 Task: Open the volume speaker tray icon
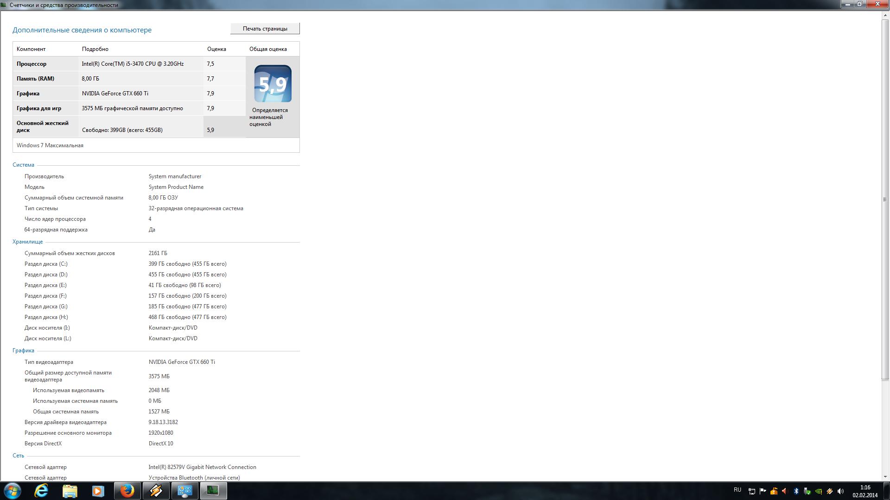point(840,491)
